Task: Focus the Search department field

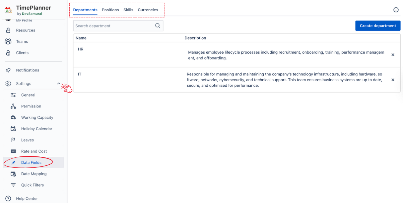Action: pos(113,26)
